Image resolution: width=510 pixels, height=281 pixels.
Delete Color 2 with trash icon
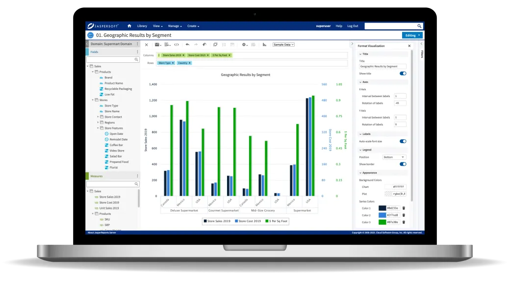[x=404, y=215]
